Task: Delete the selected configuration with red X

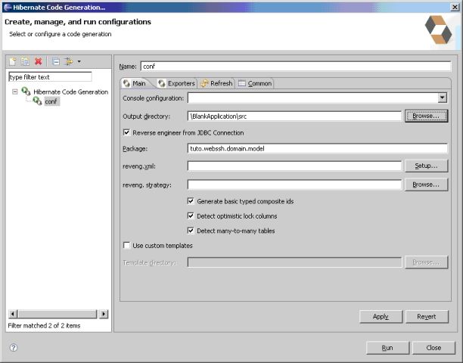Action: [38, 61]
